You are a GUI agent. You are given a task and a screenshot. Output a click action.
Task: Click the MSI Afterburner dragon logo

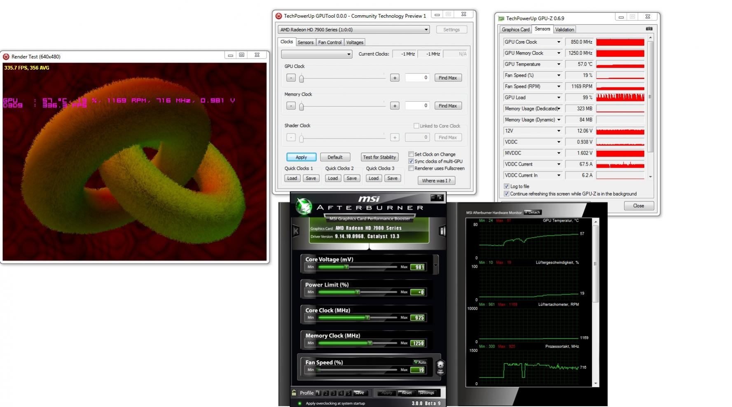click(304, 207)
